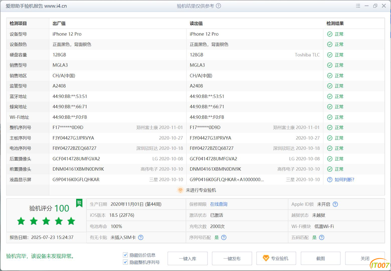
Task: Toggle the 隐藏估价信息 checkbox
Action: 125,255
